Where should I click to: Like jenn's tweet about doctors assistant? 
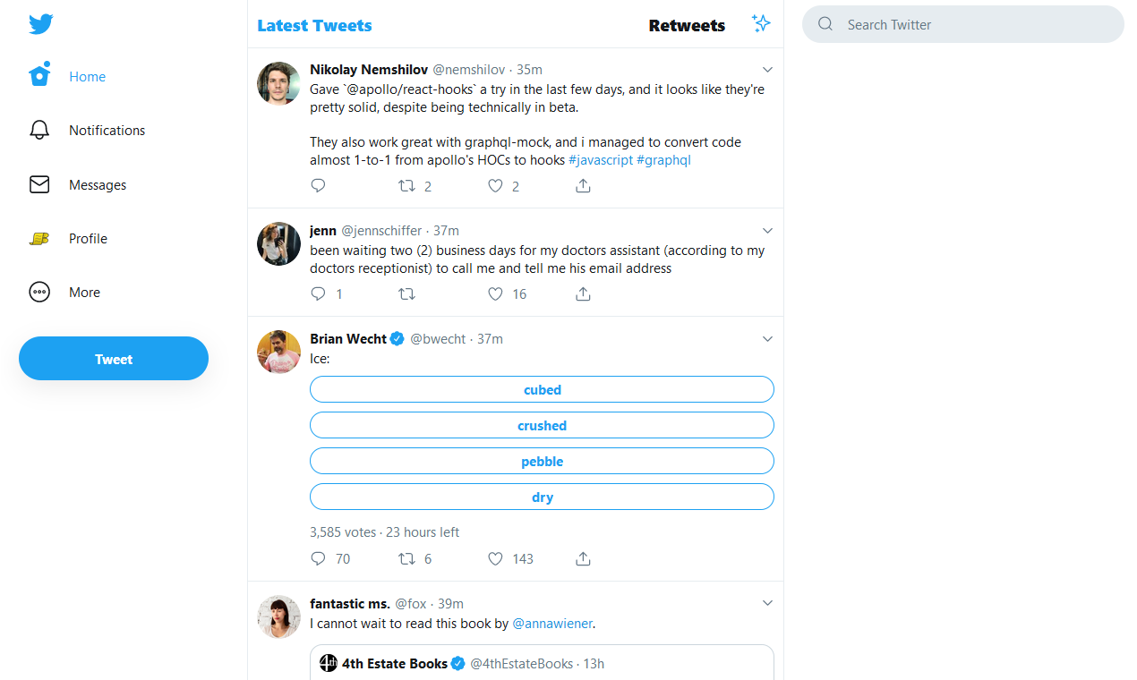[x=495, y=293]
